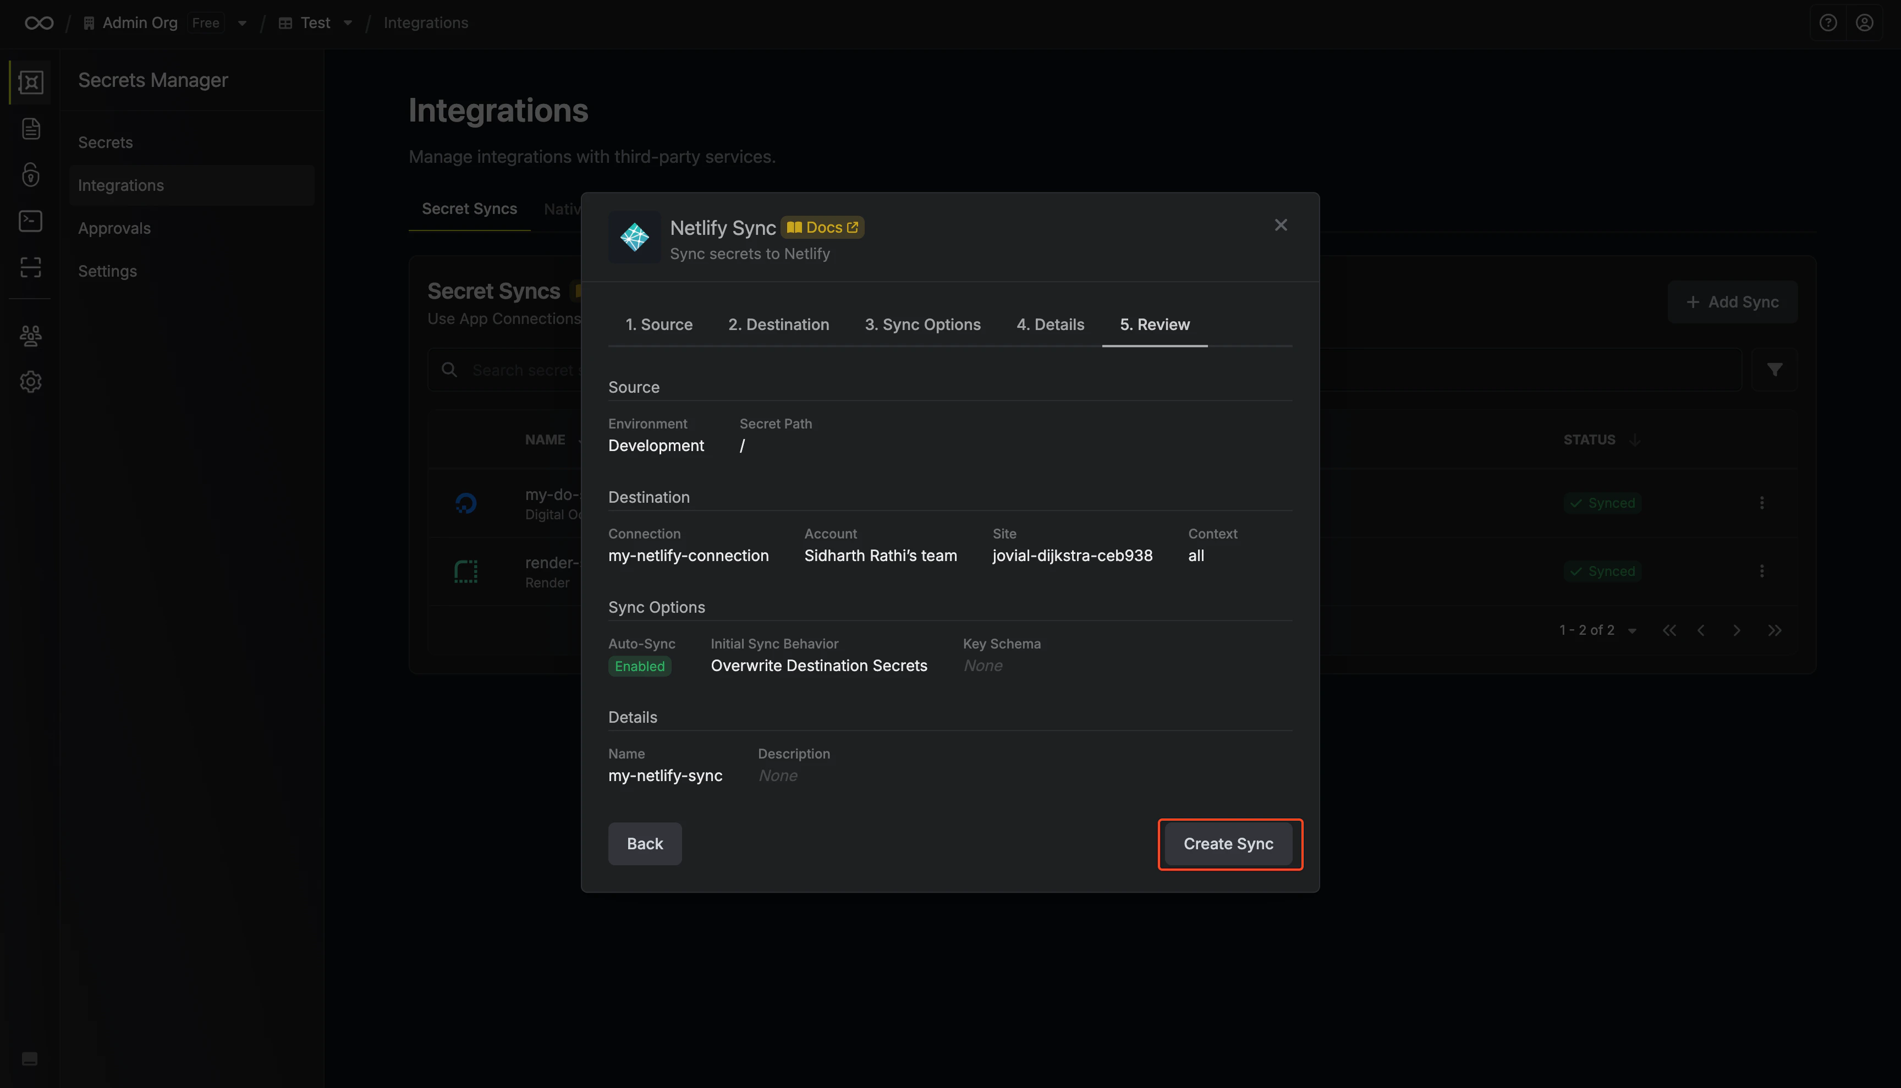This screenshot has height=1088, width=1901.
Task: Click the Netlify logo icon in dialog
Action: (634, 238)
